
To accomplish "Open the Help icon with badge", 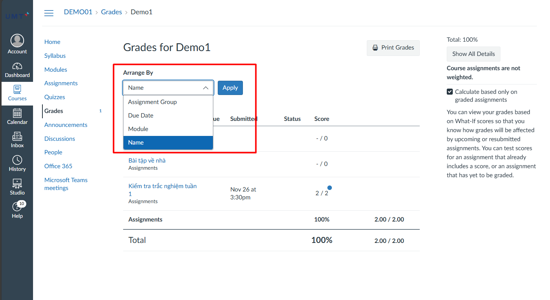I will pyautogui.click(x=17, y=207).
